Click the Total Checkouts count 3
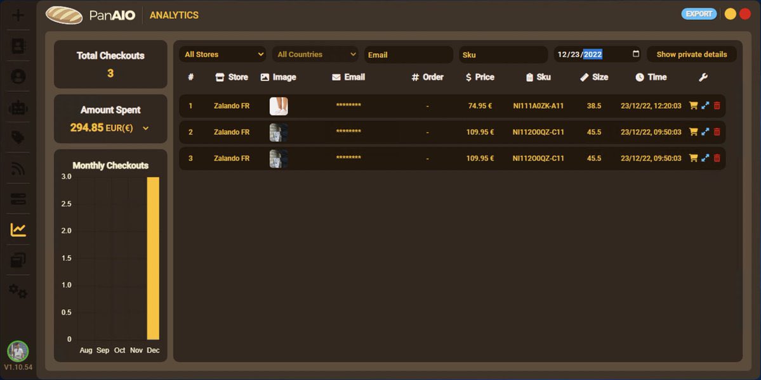Image resolution: width=761 pixels, height=380 pixels. [x=110, y=73]
